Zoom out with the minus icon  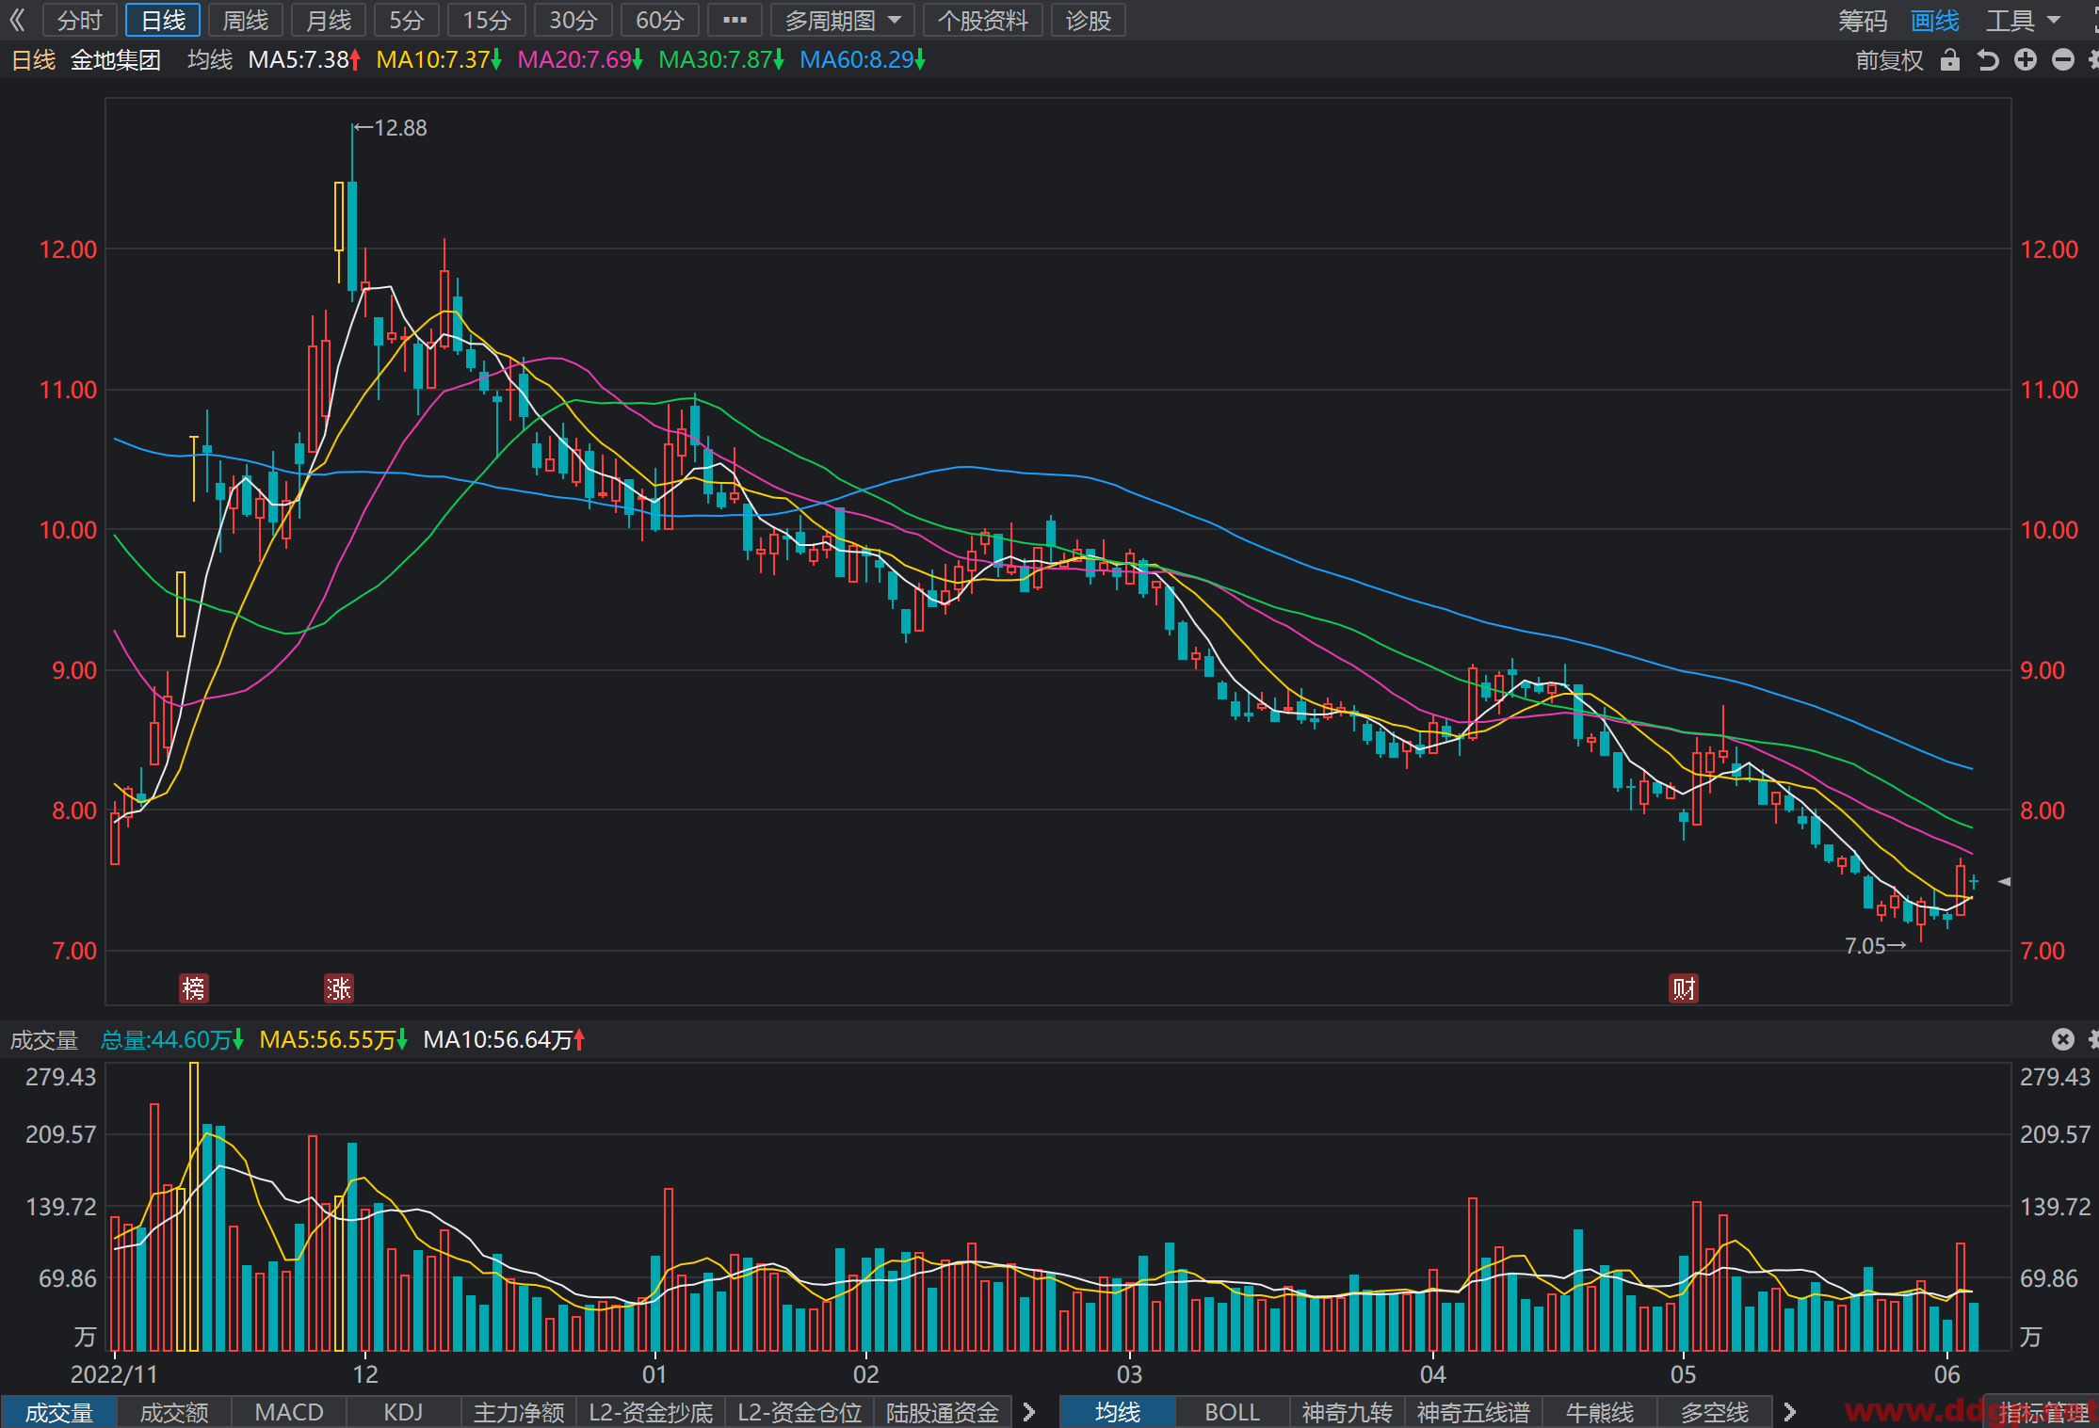click(2063, 60)
